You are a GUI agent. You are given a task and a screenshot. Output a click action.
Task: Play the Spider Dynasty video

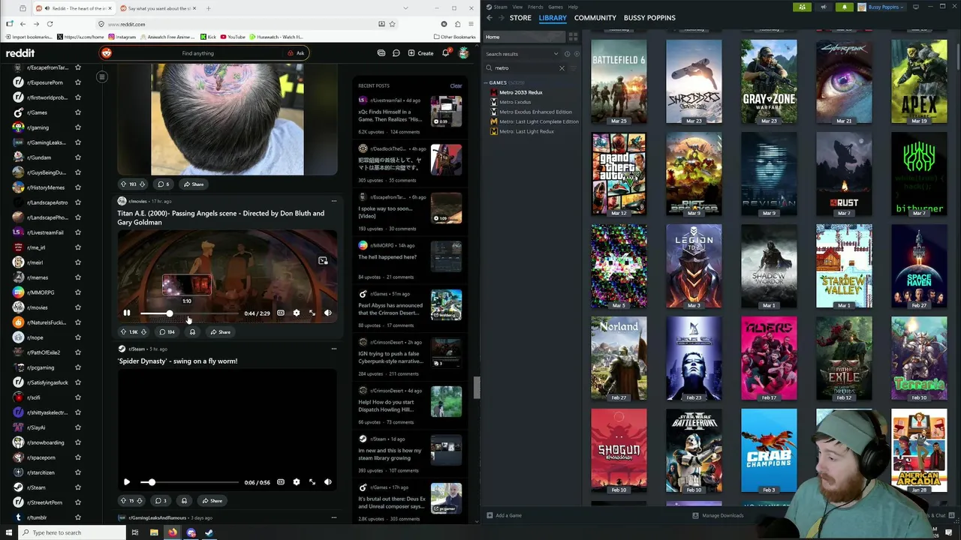click(x=127, y=482)
